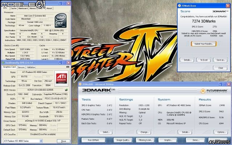This screenshot has width=232, height=145.
Task: Click Details in the 3DMark Score window
Action: [x=187, y=60]
